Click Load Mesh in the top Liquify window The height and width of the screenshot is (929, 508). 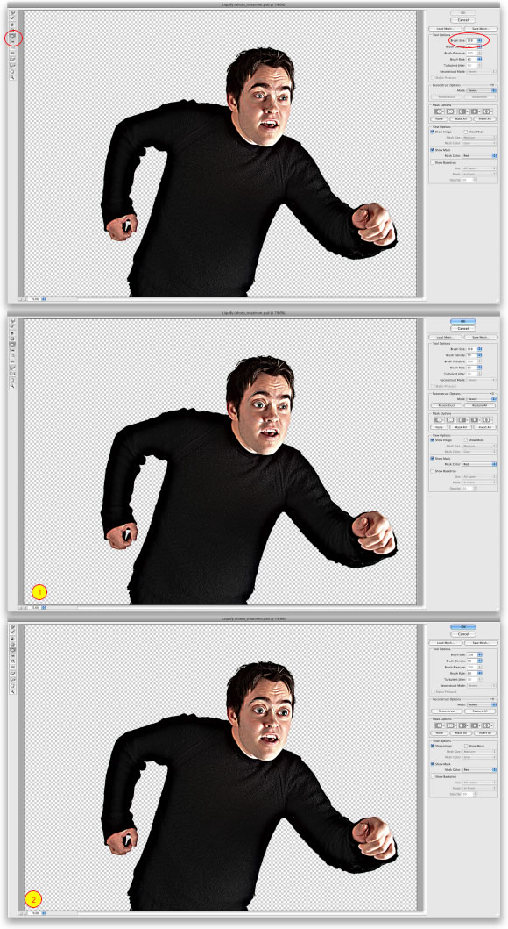[445, 29]
